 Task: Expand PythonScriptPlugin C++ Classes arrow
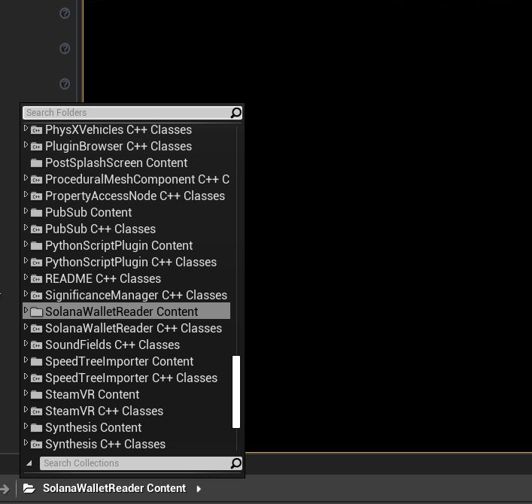(x=26, y=261)
